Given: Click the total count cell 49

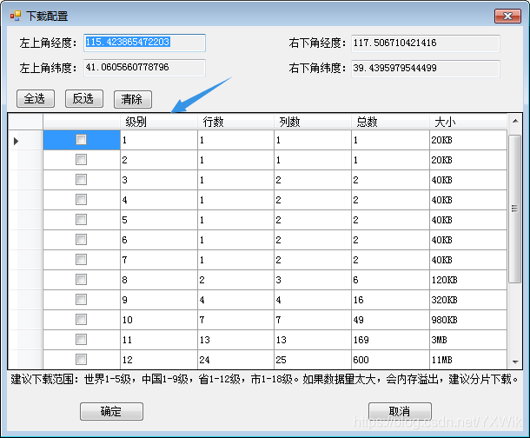Looking at the screenshot, I should [390, 320].
